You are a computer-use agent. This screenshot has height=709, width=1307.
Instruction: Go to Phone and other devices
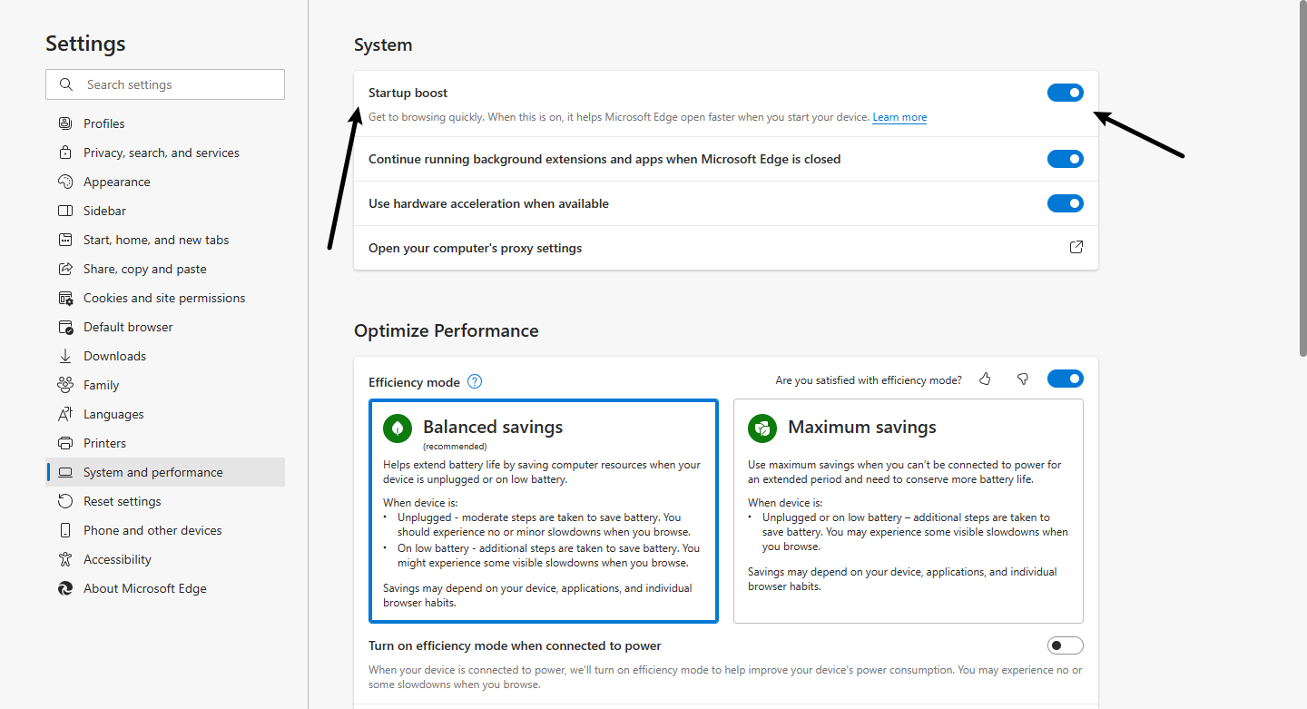click(x=165, y=530)
